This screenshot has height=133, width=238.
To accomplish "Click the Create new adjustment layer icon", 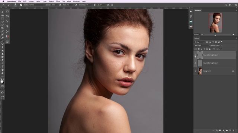I will 223,130.
